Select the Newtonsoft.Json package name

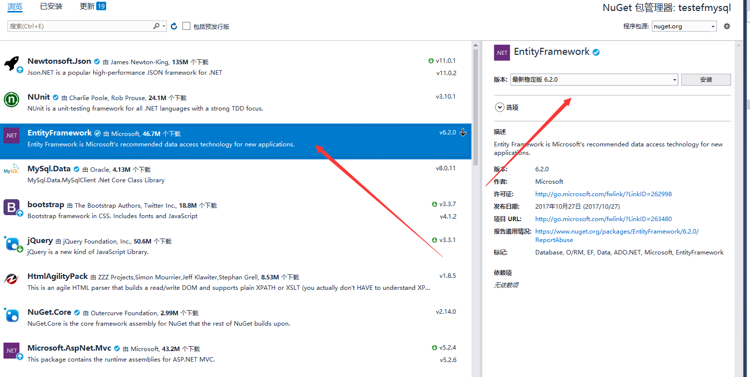[59, 61]
